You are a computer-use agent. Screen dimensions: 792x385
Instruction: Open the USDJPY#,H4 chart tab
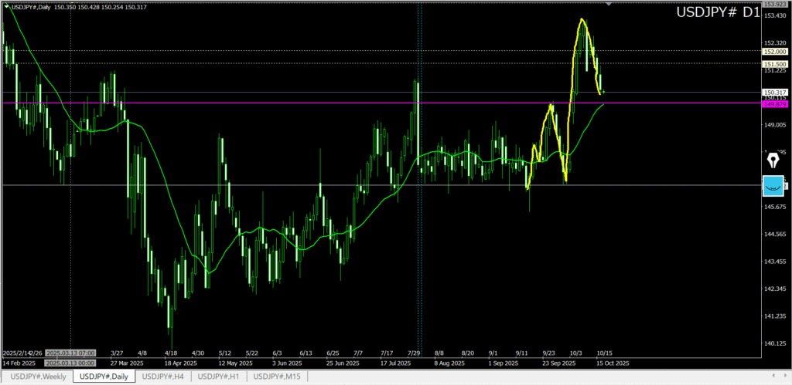coord(162,376)
